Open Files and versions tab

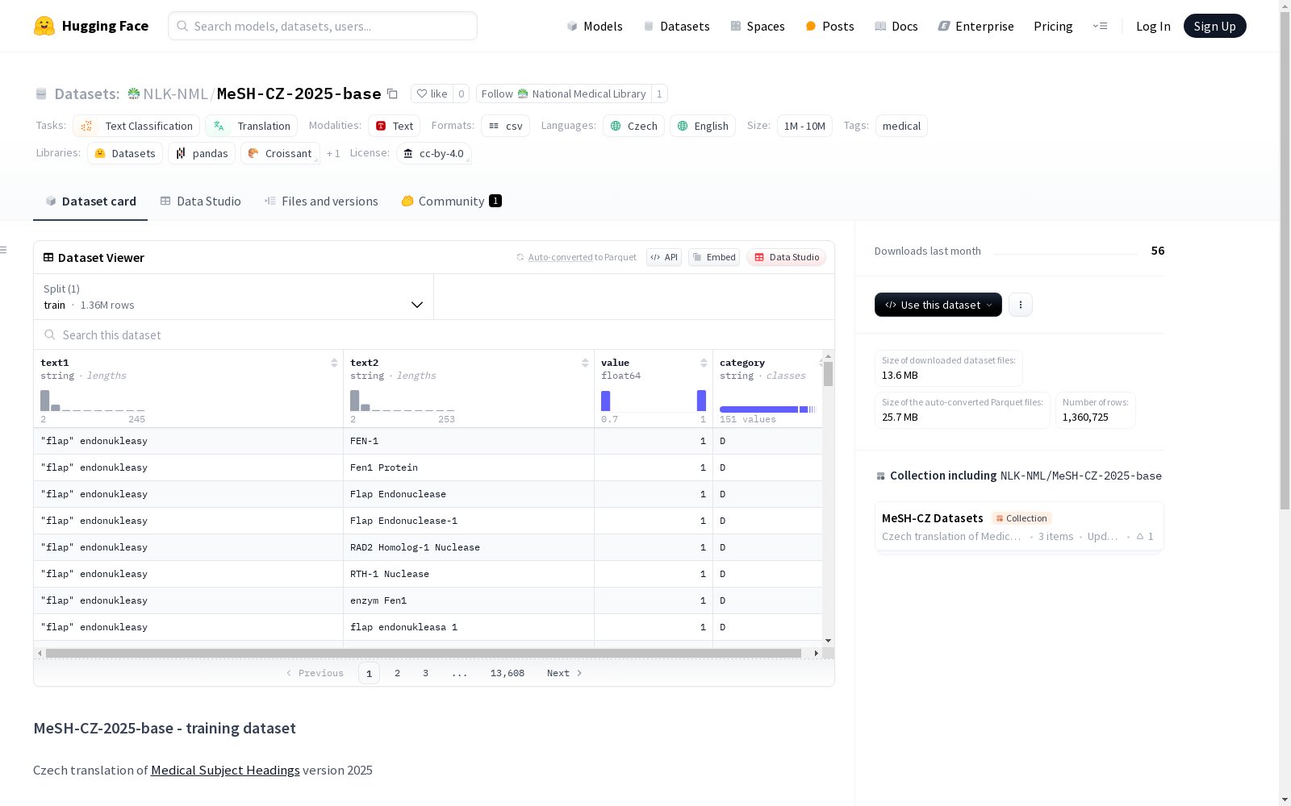coord(321,201)
